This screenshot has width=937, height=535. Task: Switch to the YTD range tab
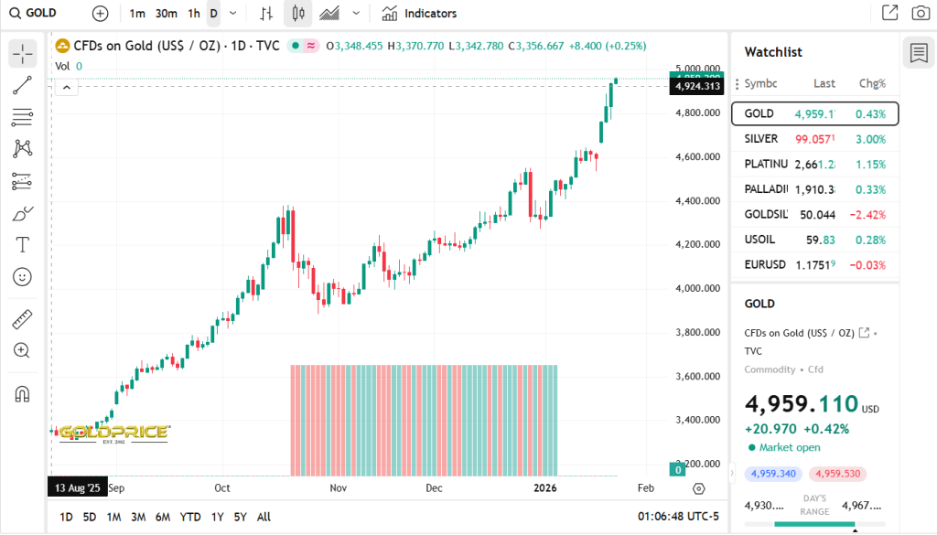(x=190, y=517)
